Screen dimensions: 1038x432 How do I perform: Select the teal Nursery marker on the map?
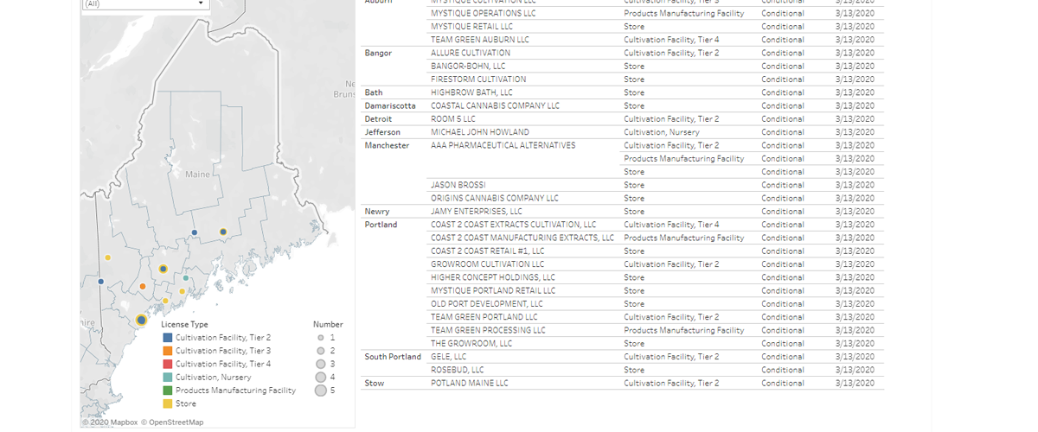pos(186,278)
